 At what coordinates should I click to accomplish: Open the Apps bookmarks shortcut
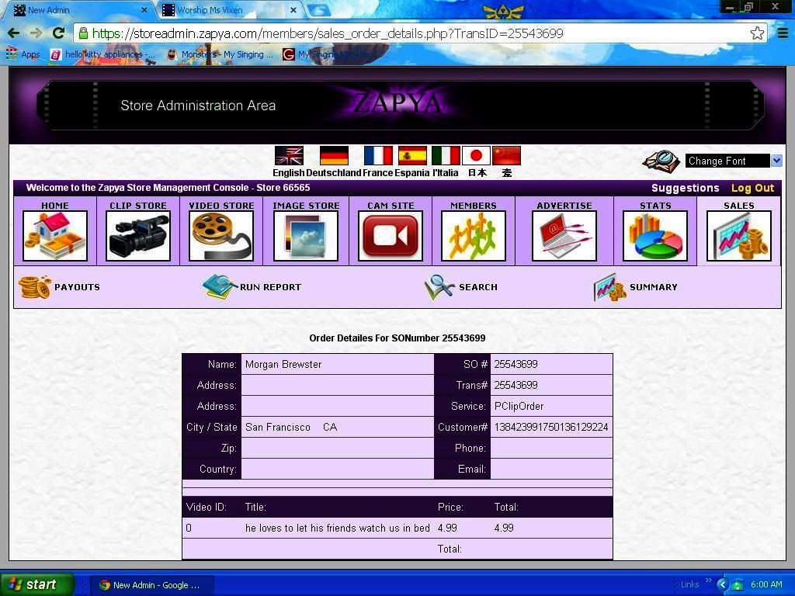pyautogui.click(x=23, y=54)
